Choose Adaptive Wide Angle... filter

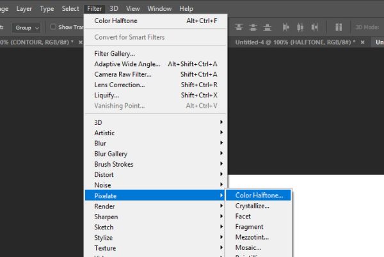tap(156, 64)
